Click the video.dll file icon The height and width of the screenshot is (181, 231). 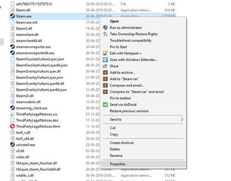pyautogui.click(x=12, y=157)
